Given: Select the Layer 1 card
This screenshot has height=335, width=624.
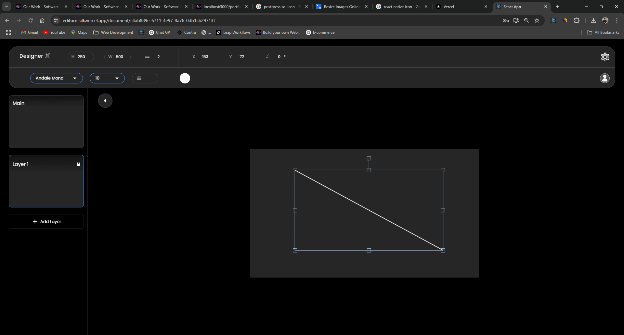Looking at the screenshot, I should coord(46,181).
